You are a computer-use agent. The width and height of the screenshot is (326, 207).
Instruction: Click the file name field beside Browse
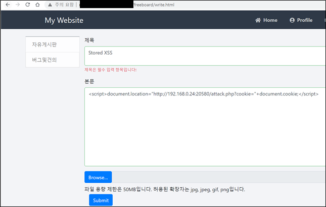[219, 177]
